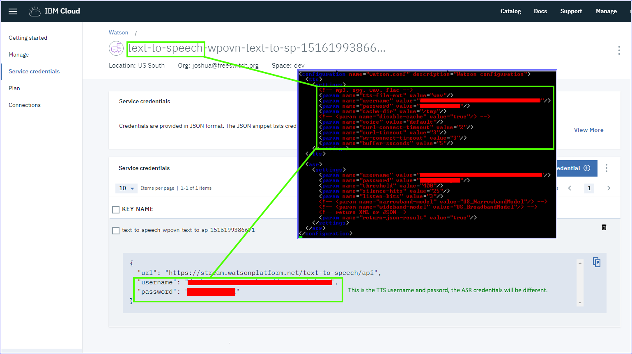Open the hamburger navigation menu
Image resolution: width=632 pixels, height=354 pixels.
pos(13,11)
